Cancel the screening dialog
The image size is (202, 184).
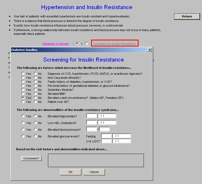94,172
